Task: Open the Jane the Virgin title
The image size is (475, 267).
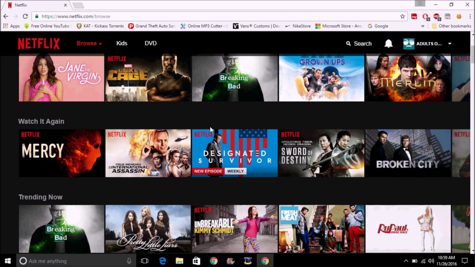Action: click(x=62, y=78)
